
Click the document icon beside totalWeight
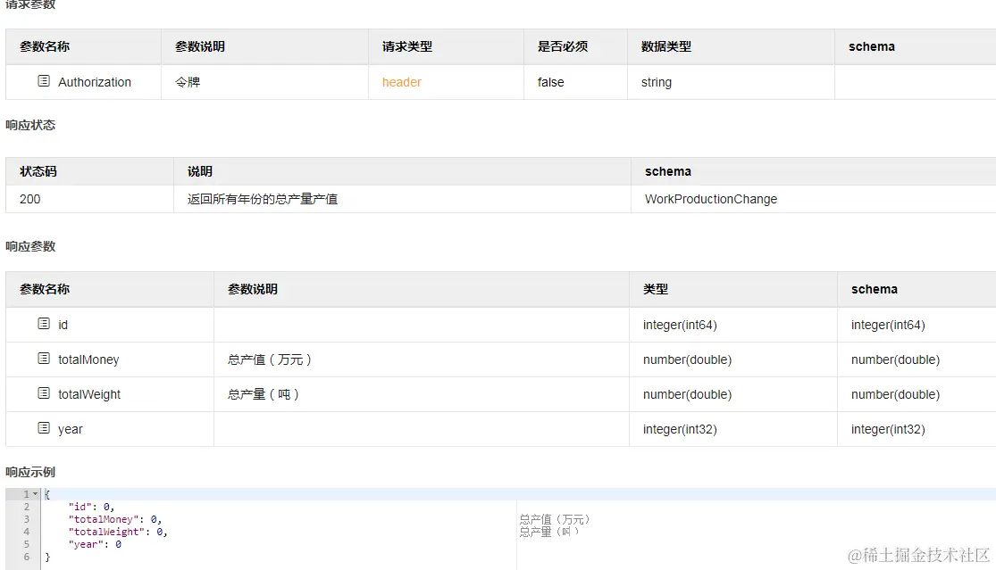coord(44,393)
